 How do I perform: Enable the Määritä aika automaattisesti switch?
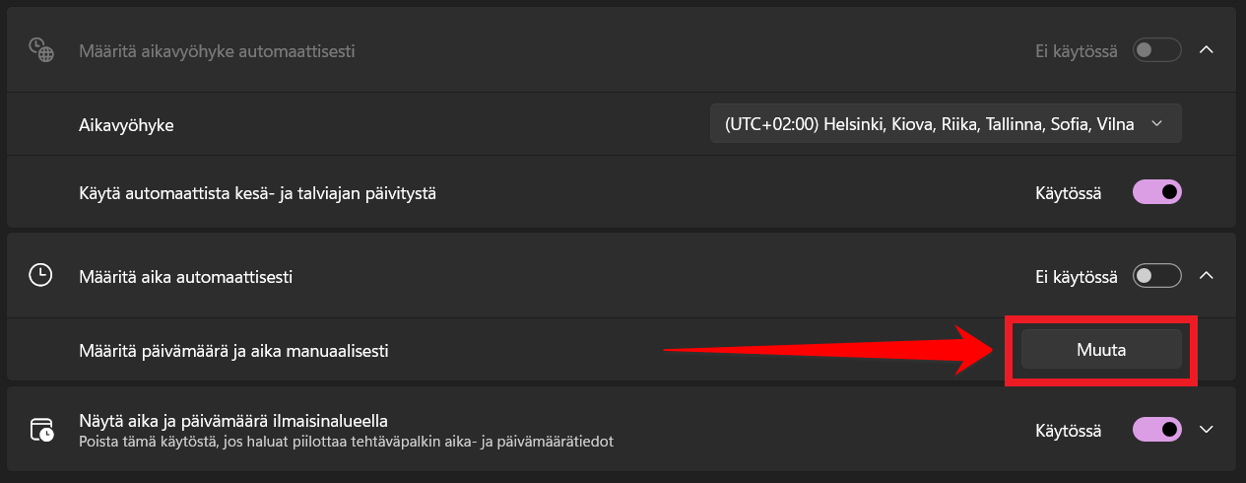1156,277
